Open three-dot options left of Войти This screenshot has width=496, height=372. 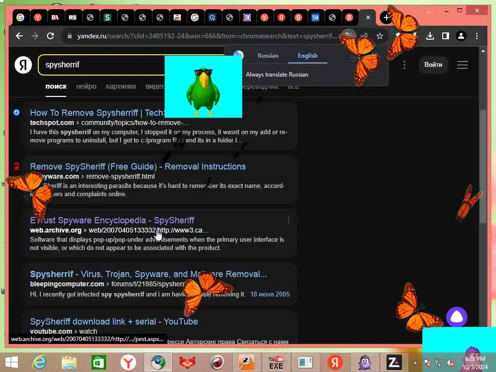coord(404,65)
